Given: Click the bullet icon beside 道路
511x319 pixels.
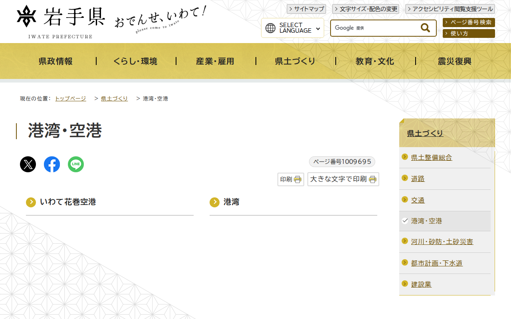Looking at the screenshot, I should click(x=405, y=178).
